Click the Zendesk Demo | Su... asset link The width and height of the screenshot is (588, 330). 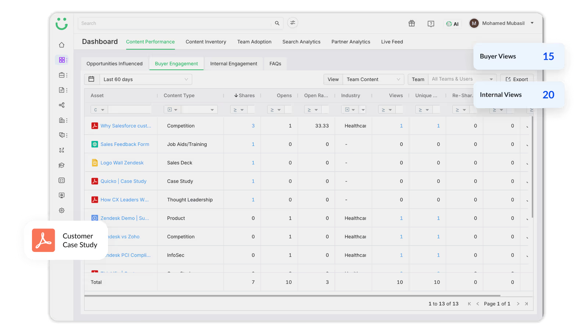point(125,218)
